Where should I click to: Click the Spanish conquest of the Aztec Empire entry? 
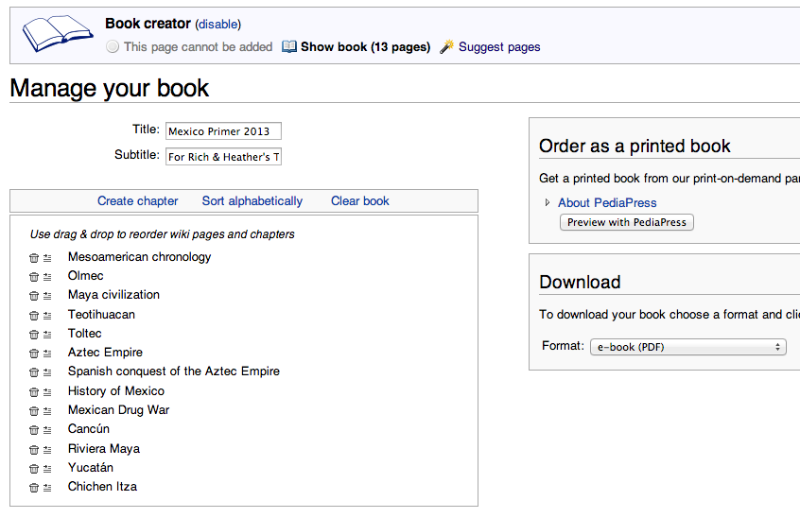[x=174, y=371]
